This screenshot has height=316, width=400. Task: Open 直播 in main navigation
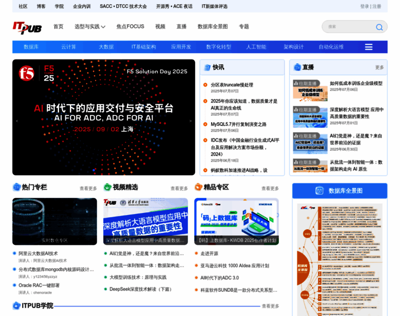point(182,26)
